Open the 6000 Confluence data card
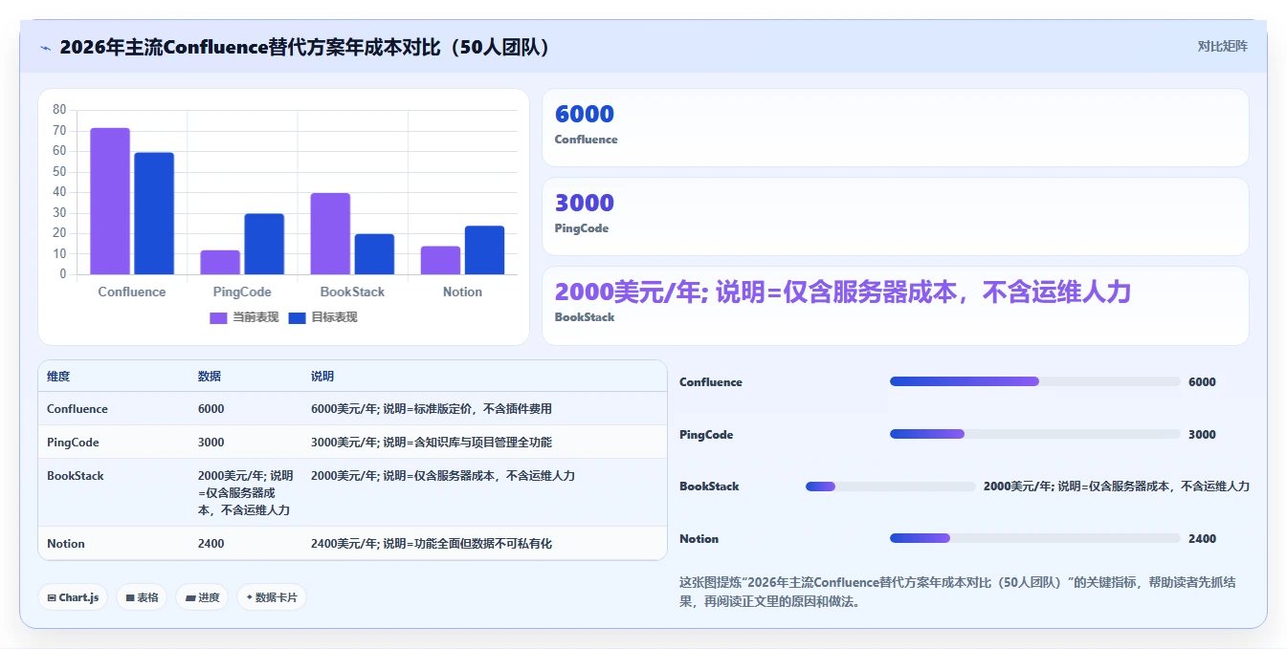 [x=895, y=127]
